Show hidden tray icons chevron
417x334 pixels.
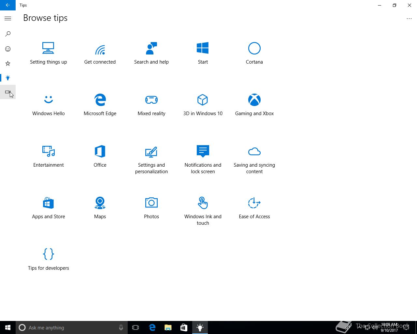tap(360, 327)
